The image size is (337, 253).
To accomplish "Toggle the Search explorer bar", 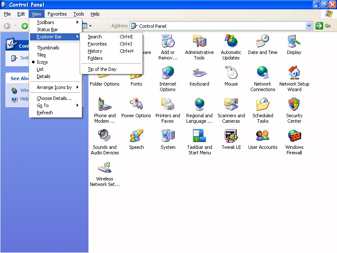I will [111, 37].
